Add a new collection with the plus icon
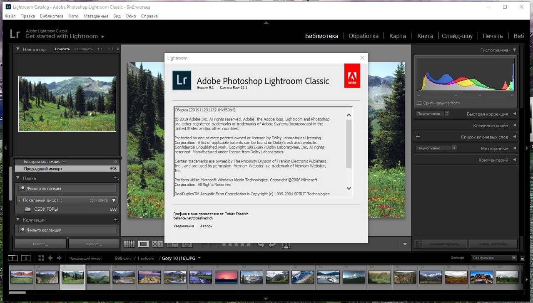The height and width of the screenshot is (303, 533). coord(116,220)
